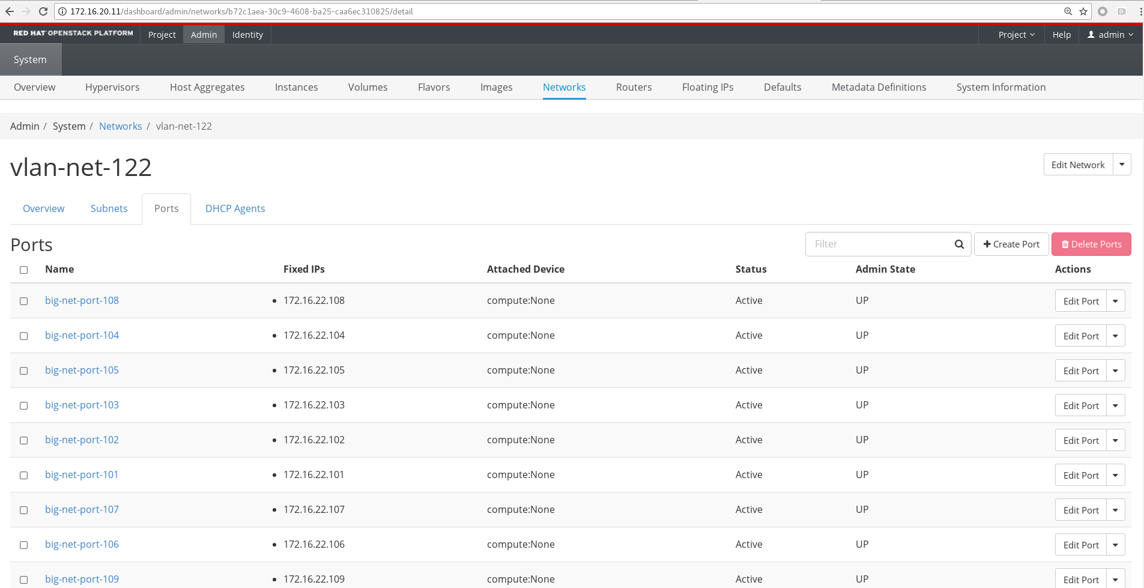Switch to the Subnets tab

tap(109, 208)
